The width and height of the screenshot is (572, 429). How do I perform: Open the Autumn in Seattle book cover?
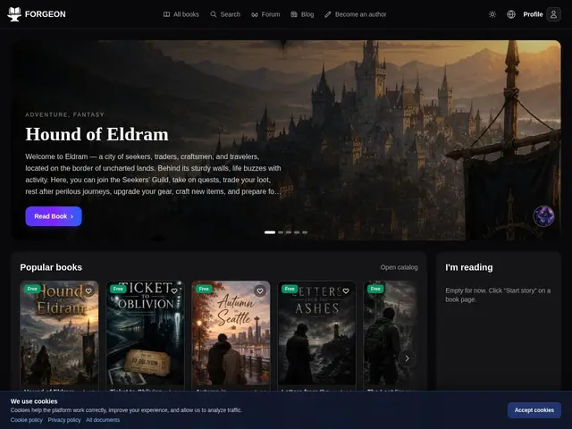(x=231, y=333)
